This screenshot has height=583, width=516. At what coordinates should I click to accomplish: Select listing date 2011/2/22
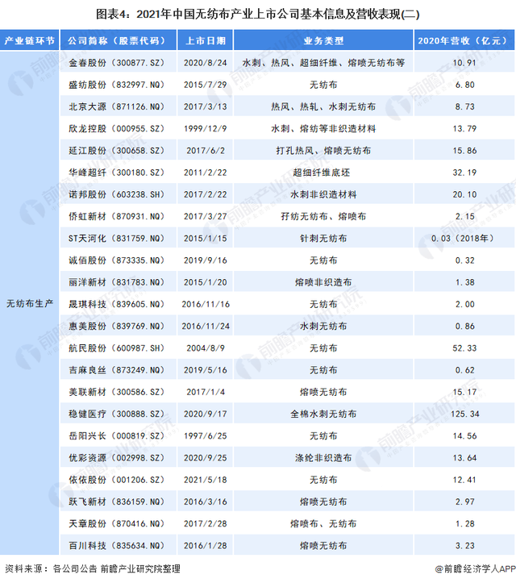click(x=206, y=173)
